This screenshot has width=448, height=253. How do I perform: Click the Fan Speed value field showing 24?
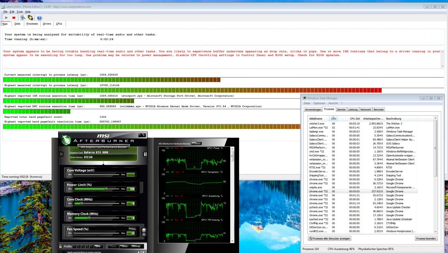point(131,233)
